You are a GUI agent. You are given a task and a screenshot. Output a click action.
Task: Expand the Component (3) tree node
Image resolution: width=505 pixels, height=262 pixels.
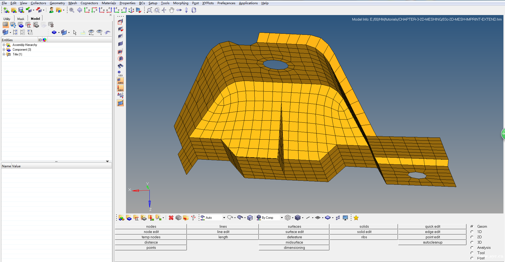4,50
